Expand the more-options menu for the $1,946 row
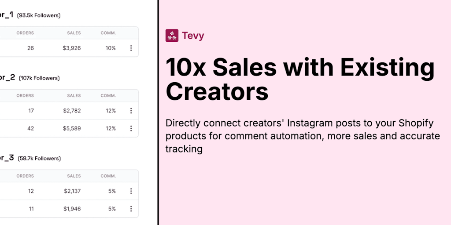 click(x=131, y=209)
